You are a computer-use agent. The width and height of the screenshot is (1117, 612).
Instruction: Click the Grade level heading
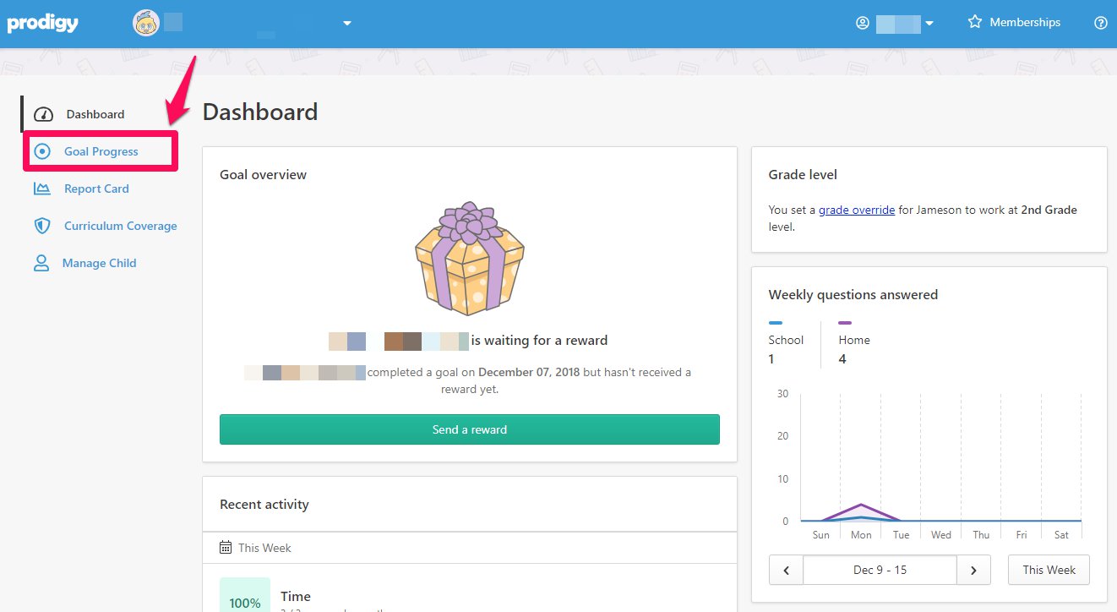tap(803, 175)
